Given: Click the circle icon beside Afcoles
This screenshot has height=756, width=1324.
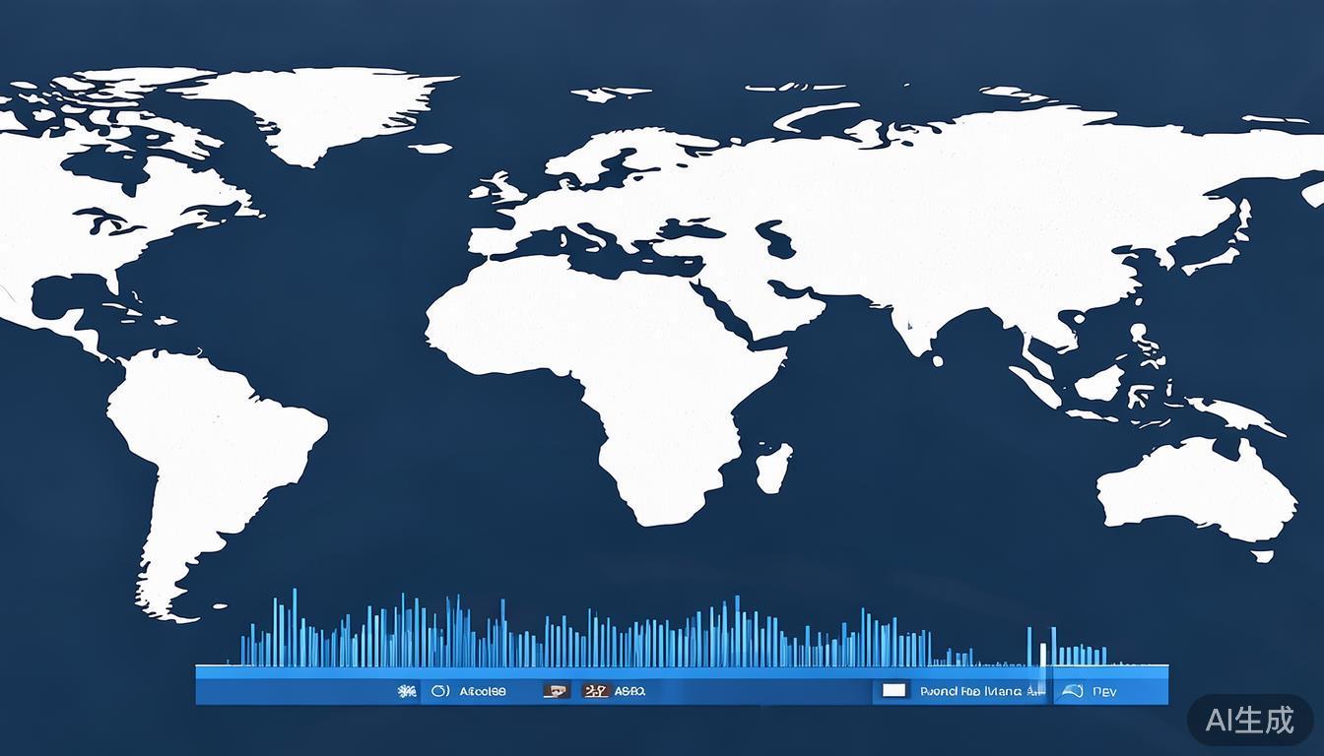Looking at the screenshot, I should point(440,691).
